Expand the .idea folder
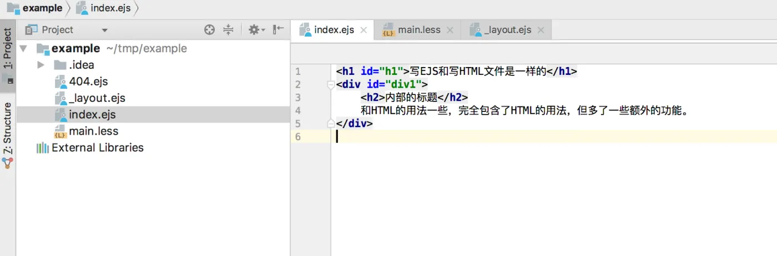This screenshot has width=777, height=256. [41, 65]
